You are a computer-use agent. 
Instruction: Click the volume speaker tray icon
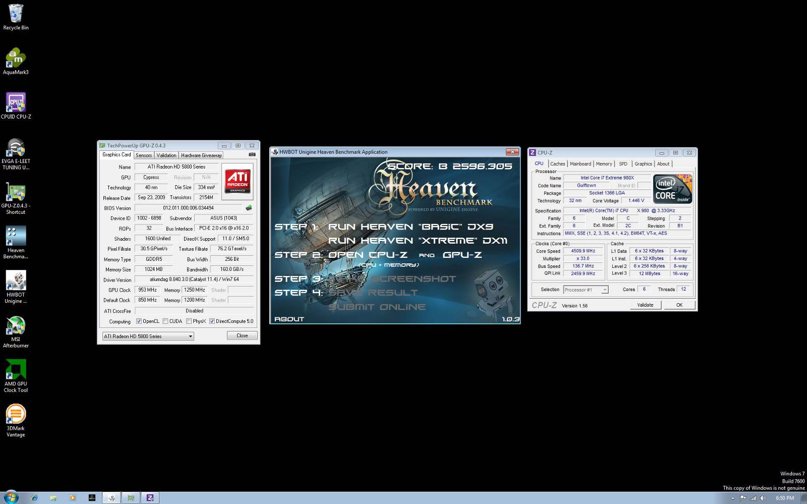(763, 498)
